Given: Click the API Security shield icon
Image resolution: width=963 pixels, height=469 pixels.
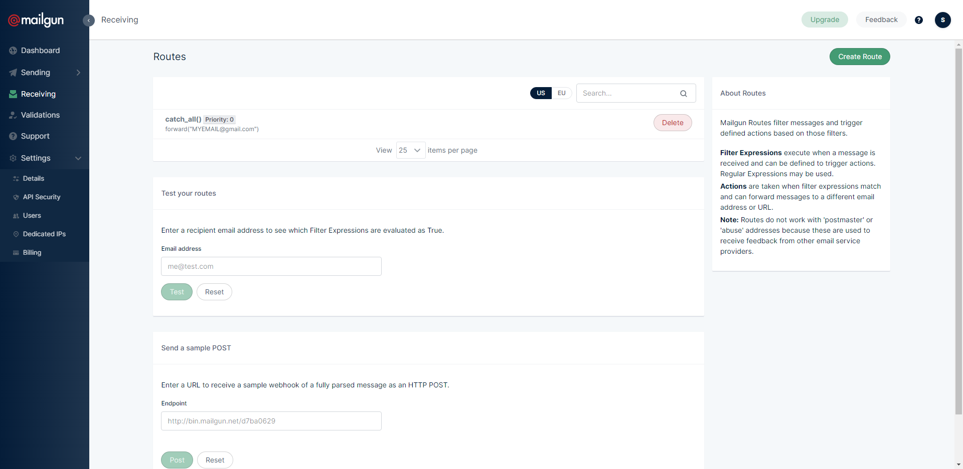Looking at the screenshot, I should (x=16, y=197).
